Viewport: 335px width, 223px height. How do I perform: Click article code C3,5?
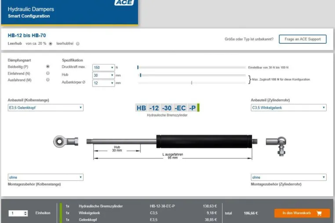point(153,213)
